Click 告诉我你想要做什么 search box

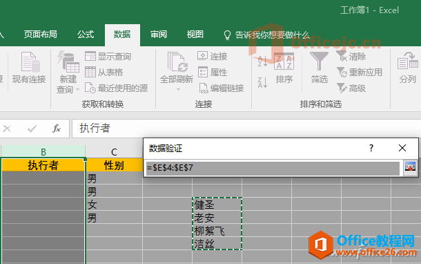[272, 35]
